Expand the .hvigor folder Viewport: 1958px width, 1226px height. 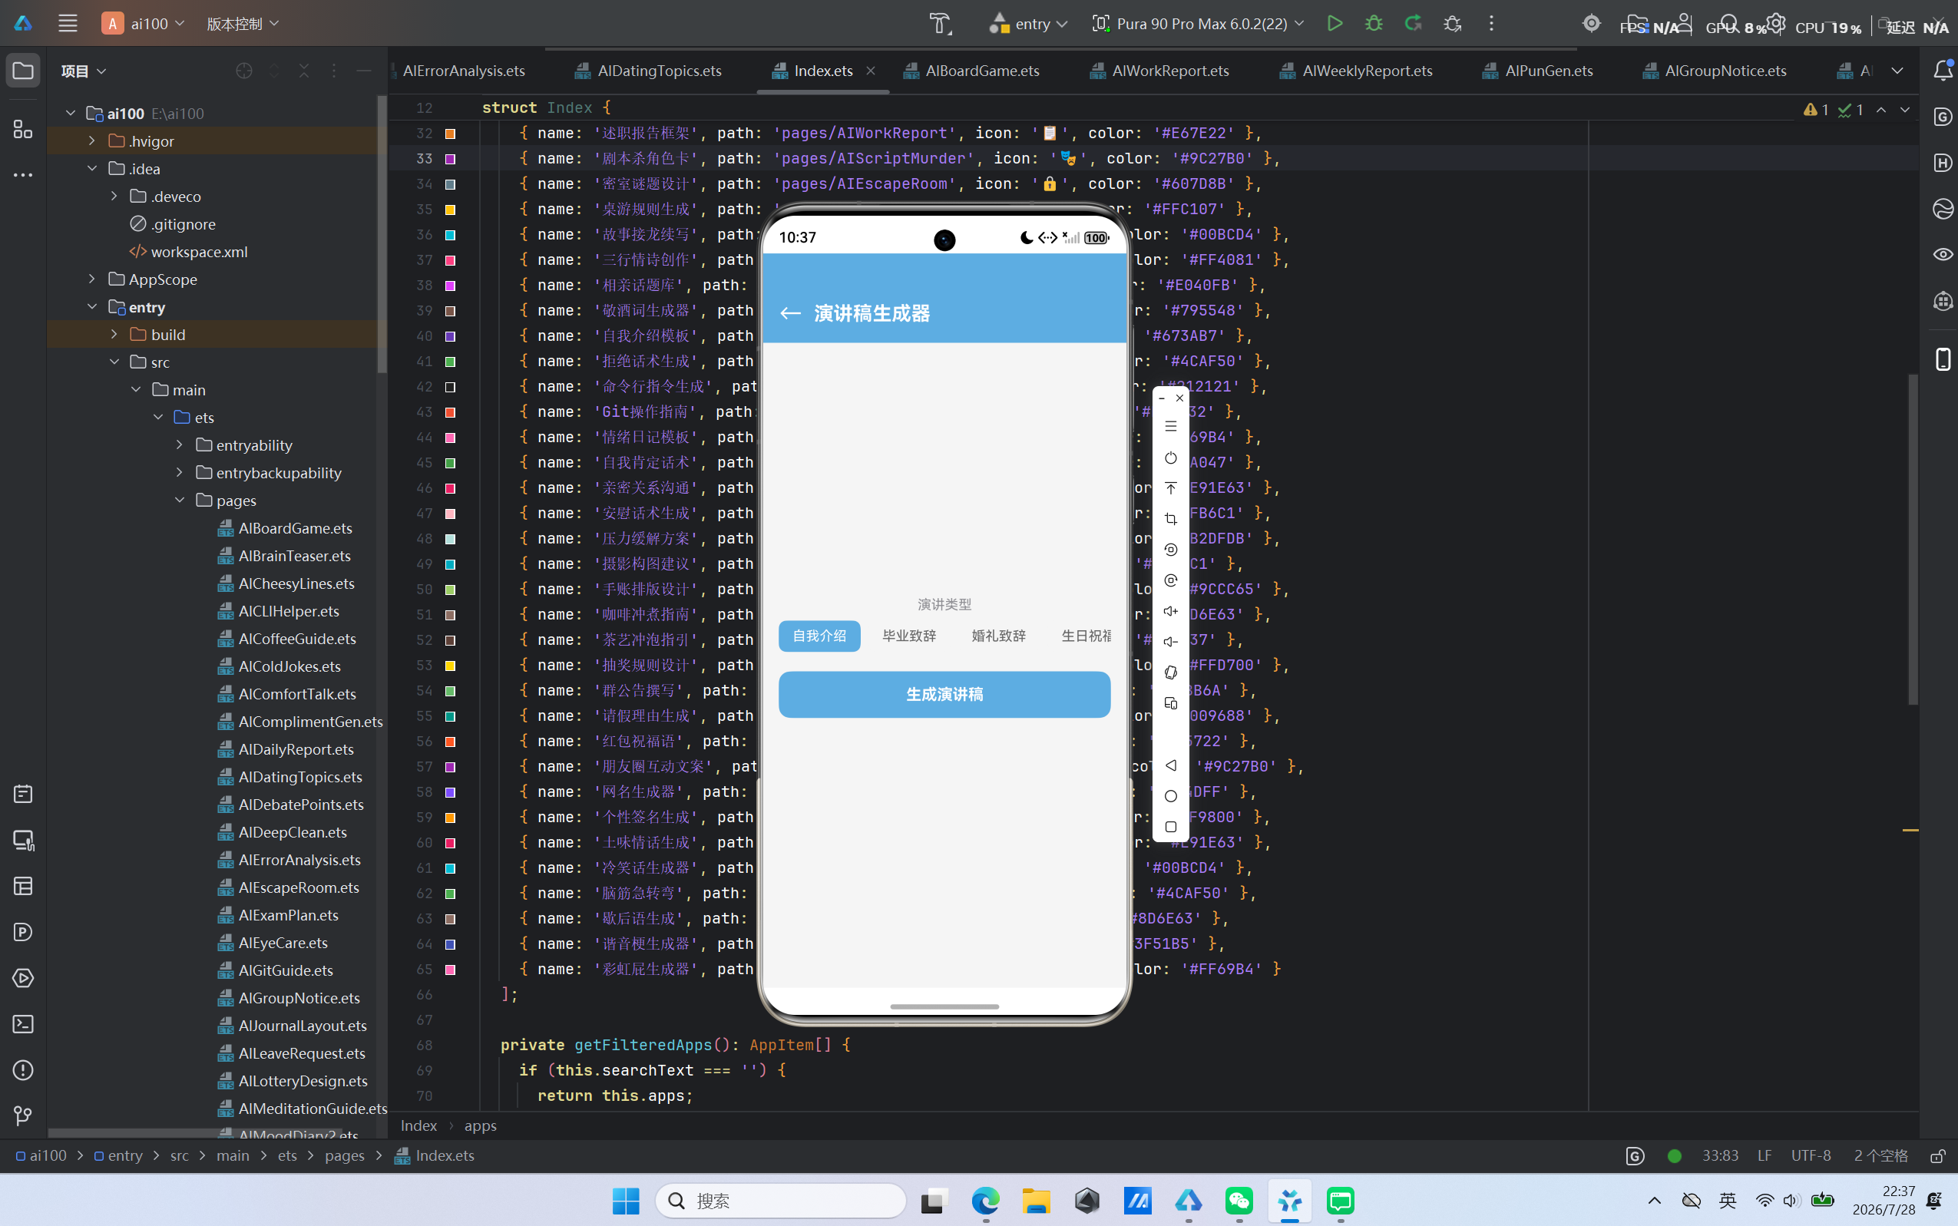point(91,140)
